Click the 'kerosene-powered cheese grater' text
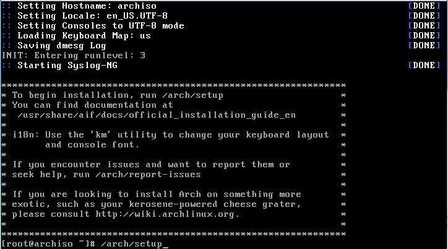Viewport: 448px width, 249px height. 212,204
